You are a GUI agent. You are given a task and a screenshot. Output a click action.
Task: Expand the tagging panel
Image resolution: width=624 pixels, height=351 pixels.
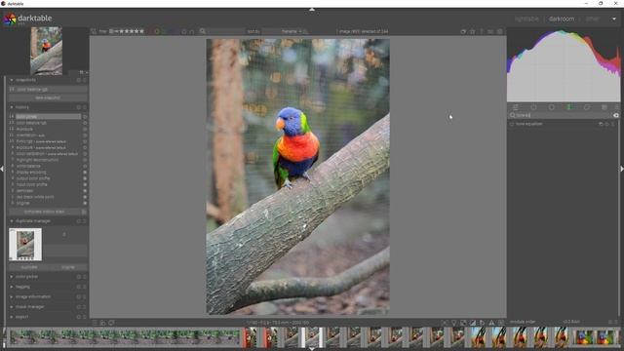(x=12, y=287)
